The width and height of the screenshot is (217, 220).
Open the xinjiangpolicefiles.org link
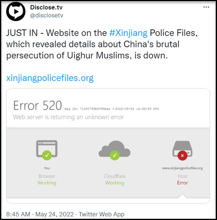click(x=50, y=78)
